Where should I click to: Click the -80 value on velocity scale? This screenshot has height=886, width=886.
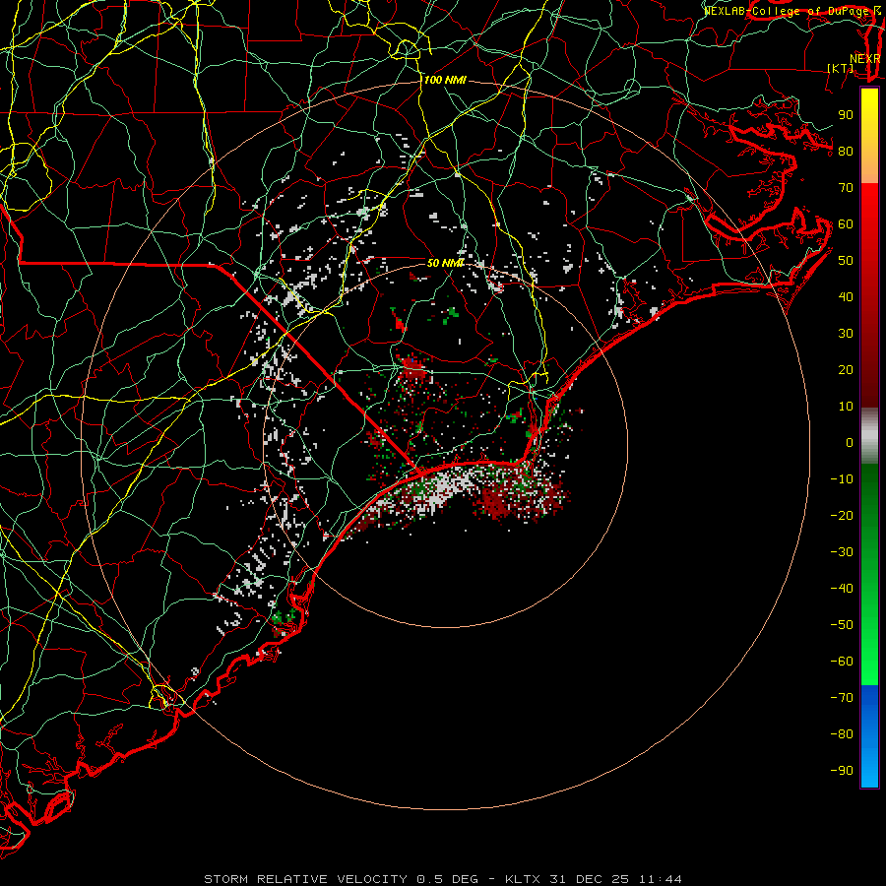[x=842, y=734]
